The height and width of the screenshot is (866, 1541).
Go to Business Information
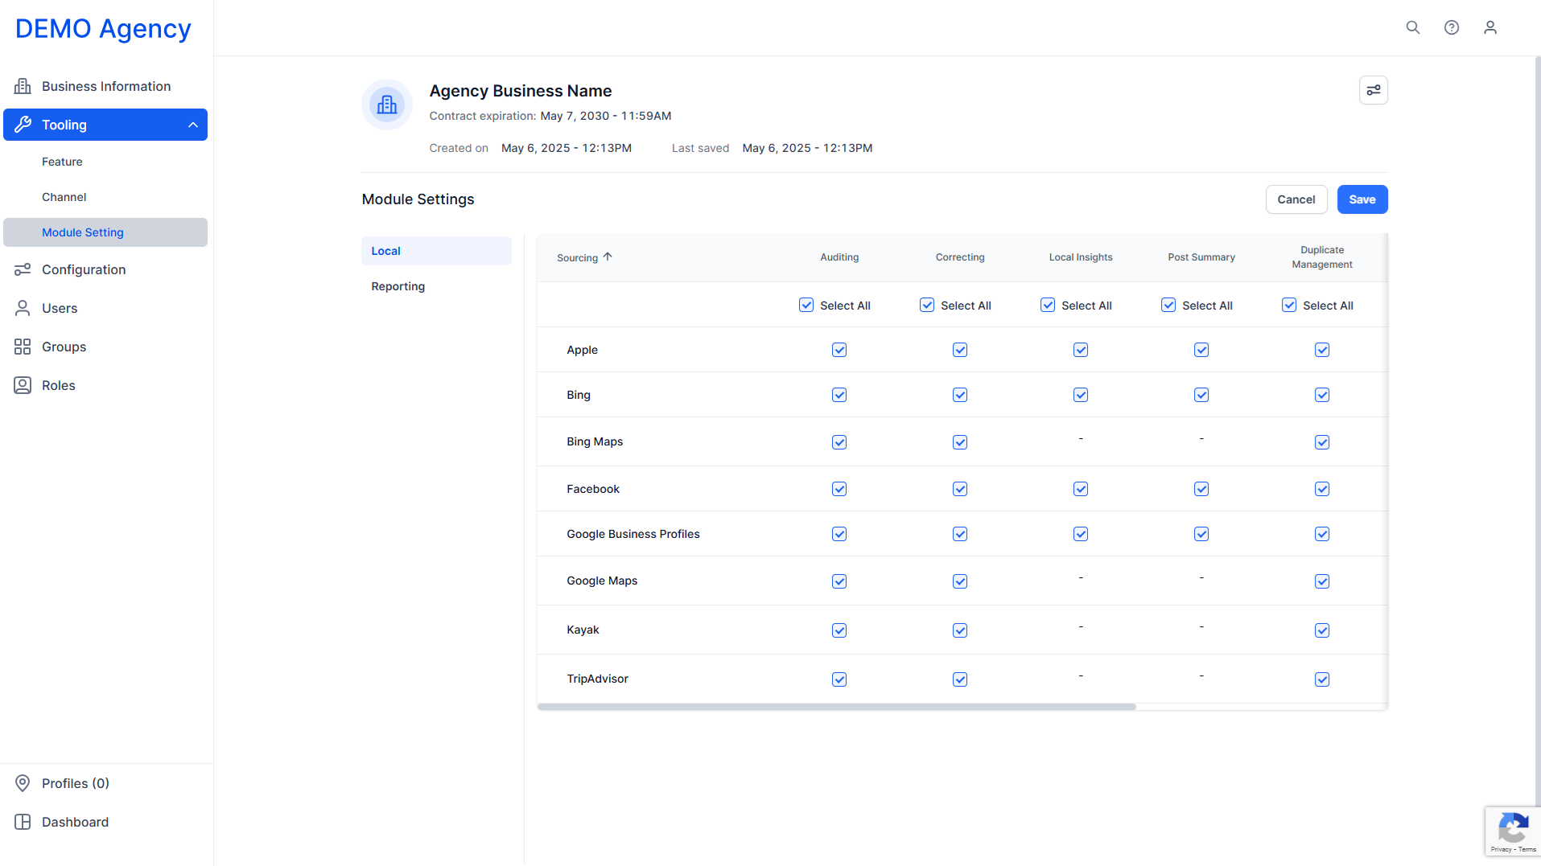(105, 86)
